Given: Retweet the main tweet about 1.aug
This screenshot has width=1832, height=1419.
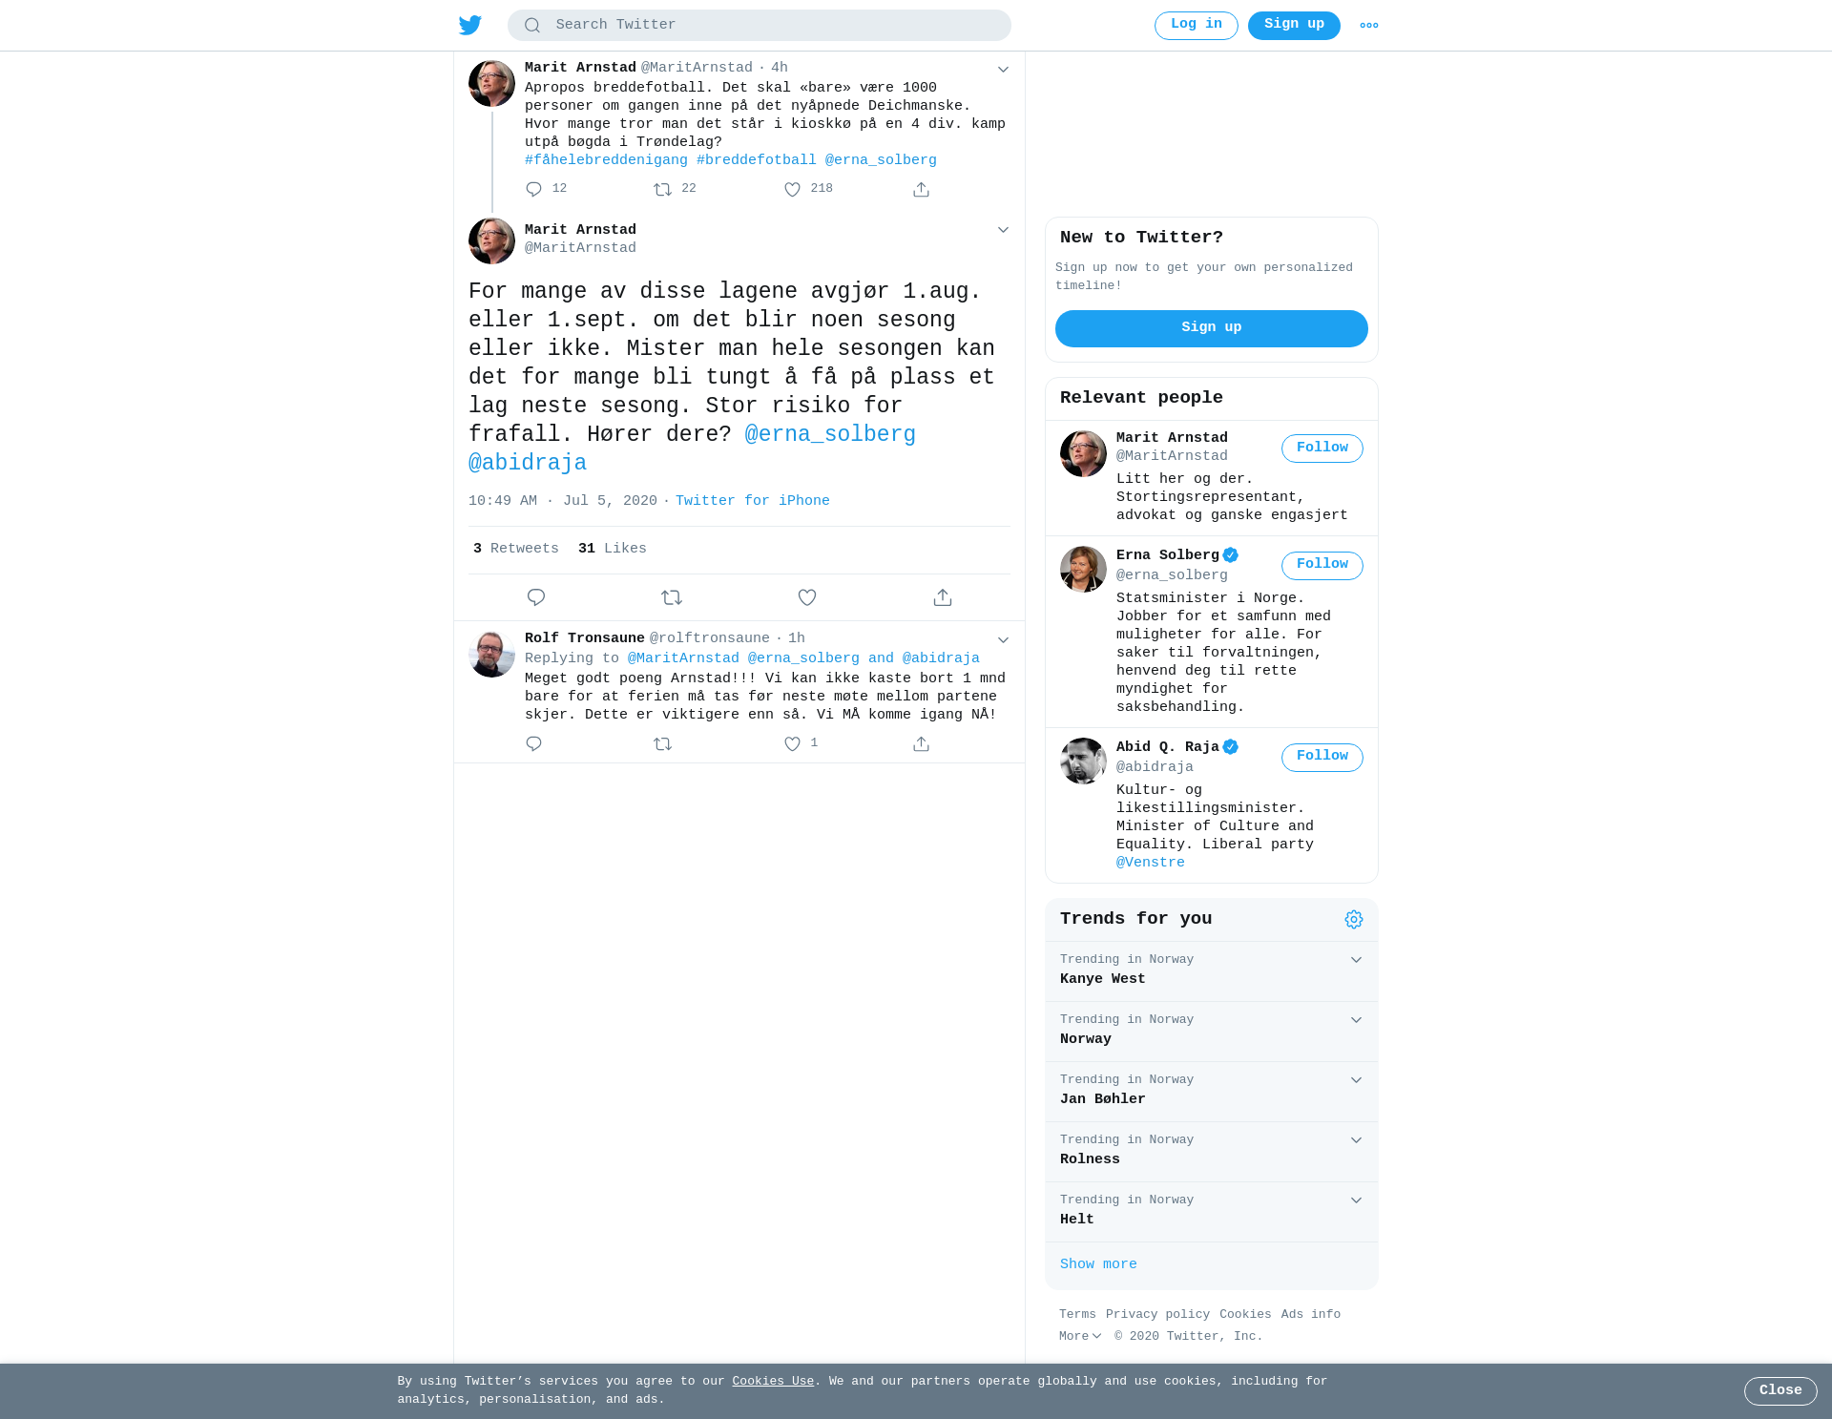Looking at the screenshot, I should point(672,597).
